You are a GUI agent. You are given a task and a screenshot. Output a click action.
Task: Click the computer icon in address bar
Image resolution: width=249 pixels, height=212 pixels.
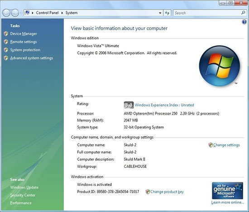[x=27, y=13]
